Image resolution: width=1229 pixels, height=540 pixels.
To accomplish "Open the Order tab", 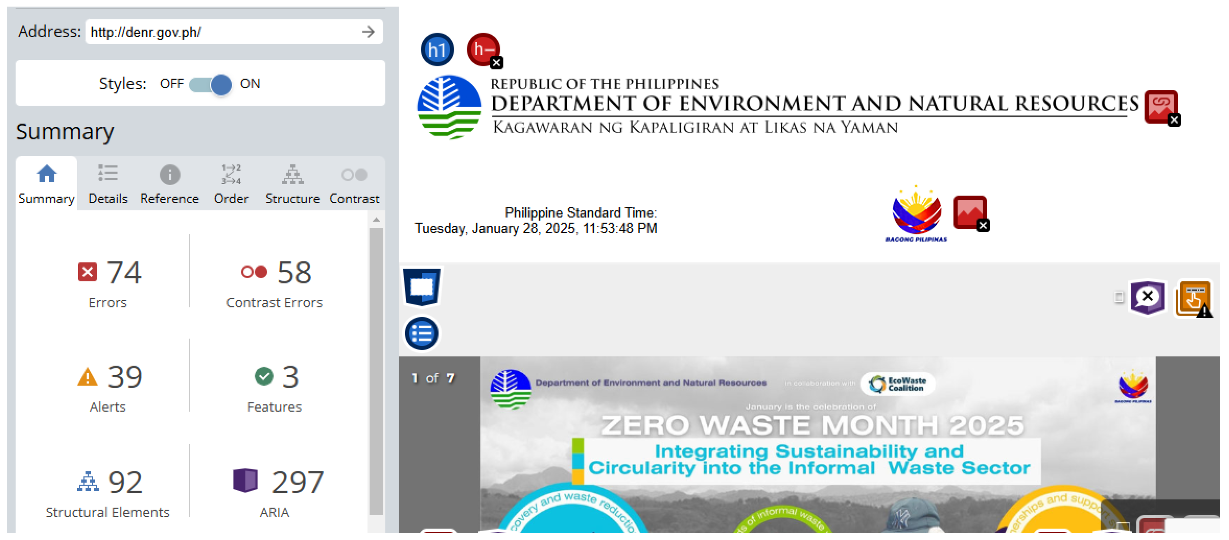I will point(231,184).
